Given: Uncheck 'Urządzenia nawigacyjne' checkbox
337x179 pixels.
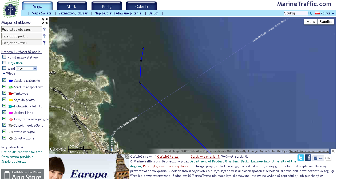Looking at the screenshot, I should [4, 119].
